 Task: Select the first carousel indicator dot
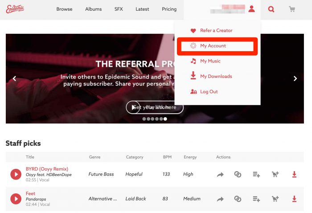click(144, 119)
